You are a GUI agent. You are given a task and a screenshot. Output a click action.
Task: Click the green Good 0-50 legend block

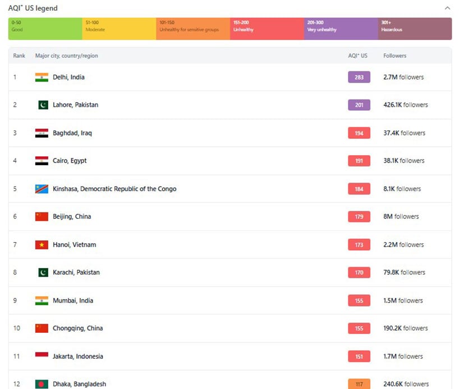45,29
